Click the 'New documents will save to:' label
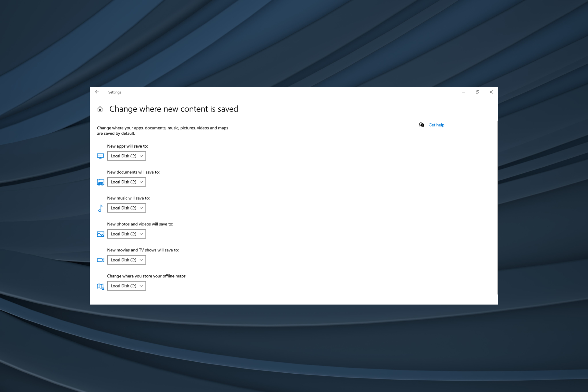The height and width of the screenshot is (392, 588). pyautogui.click(x=133, y=172)
